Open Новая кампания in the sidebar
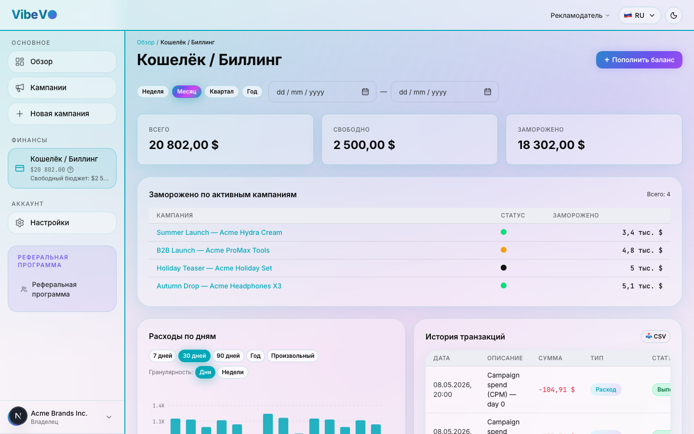This screenshot has height=434, width=694. click(62, 114)
